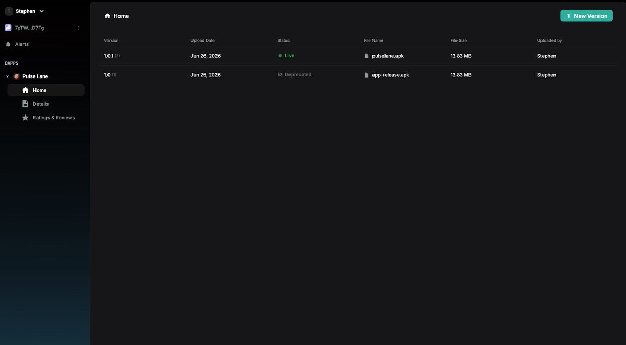626x345 pixels.
Task: Click 13.83 MB size in version 1.0.1 row
Action: 461,56
